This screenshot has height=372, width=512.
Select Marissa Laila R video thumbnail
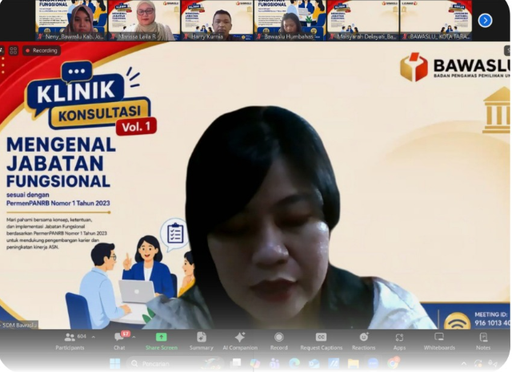[x=144, y=20]
